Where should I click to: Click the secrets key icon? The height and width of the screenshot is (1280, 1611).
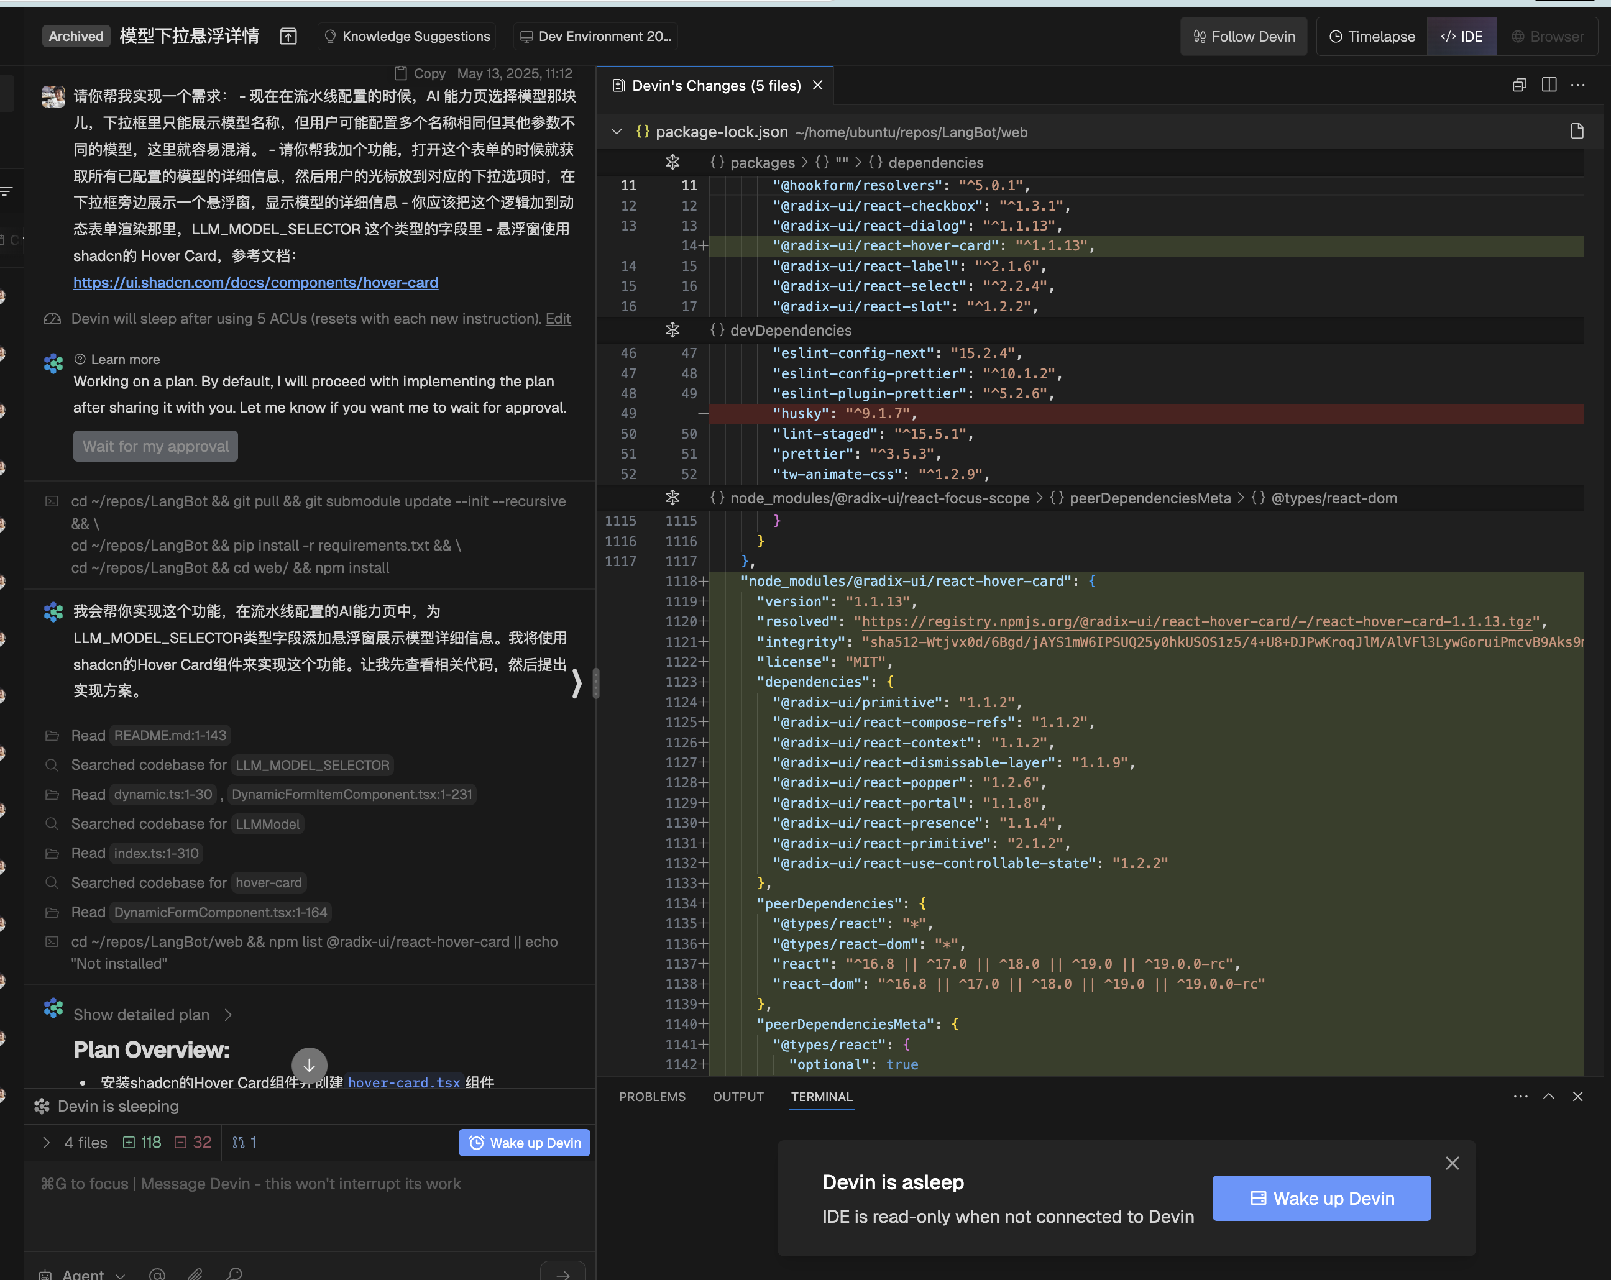coord(234,1274)
